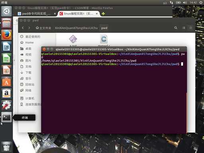Open a new Firefox tab
Image resolution: width=204 pixels, height=153 pixels.
point(103,14)
